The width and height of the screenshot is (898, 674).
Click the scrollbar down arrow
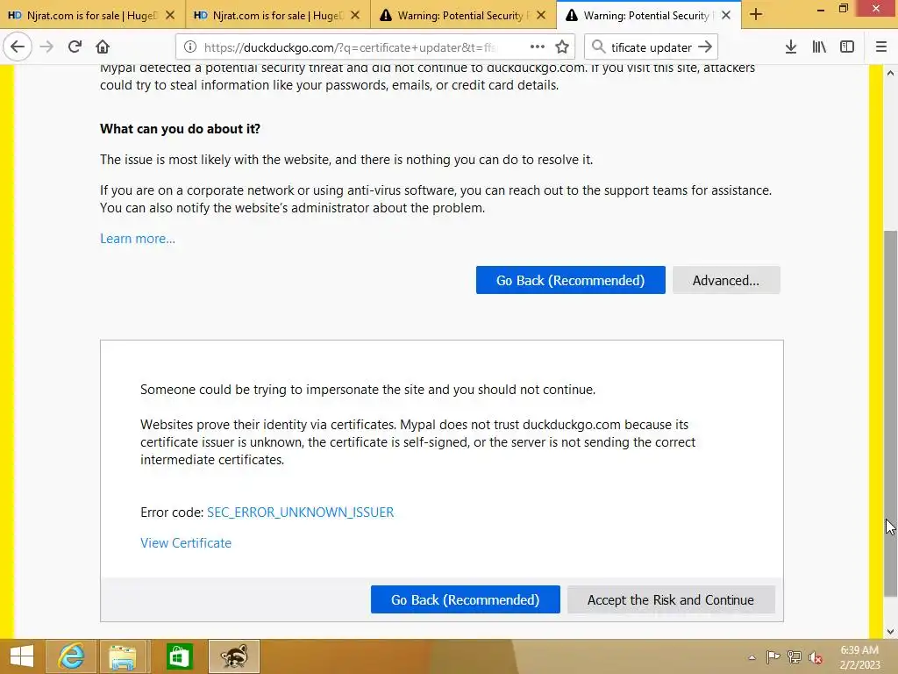tap(890, 632)
